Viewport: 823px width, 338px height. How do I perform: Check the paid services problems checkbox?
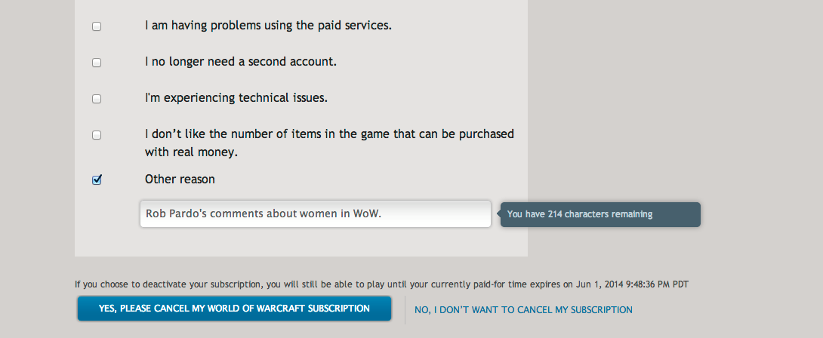coord(97,26)
